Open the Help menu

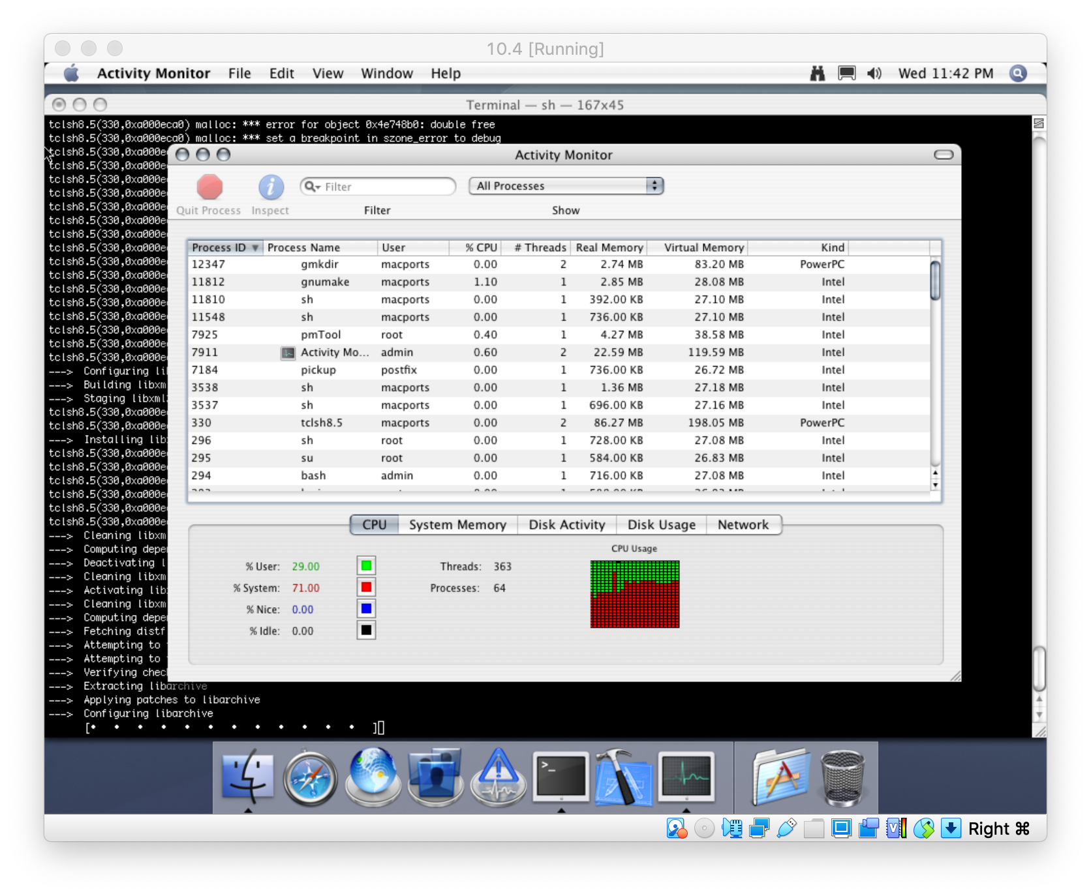[x=446, y=73]
